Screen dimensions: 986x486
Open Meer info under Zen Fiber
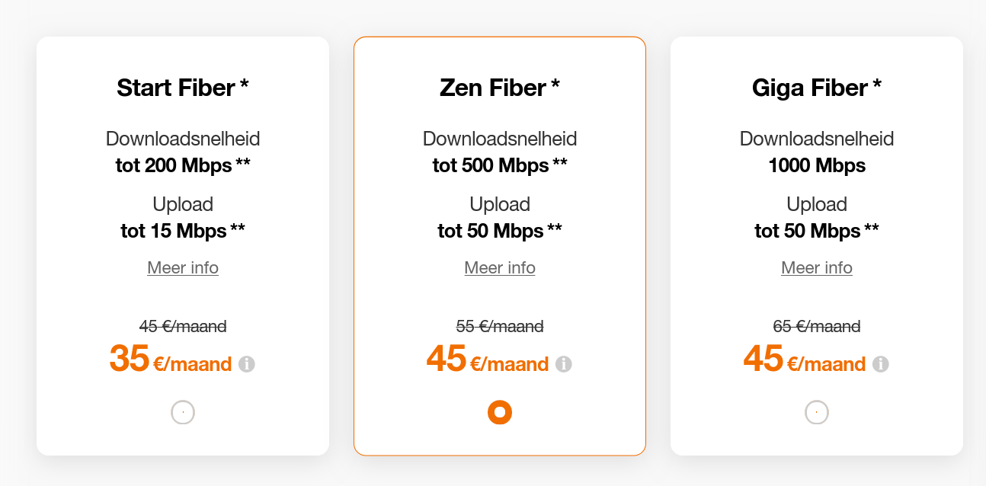point(500,268)
